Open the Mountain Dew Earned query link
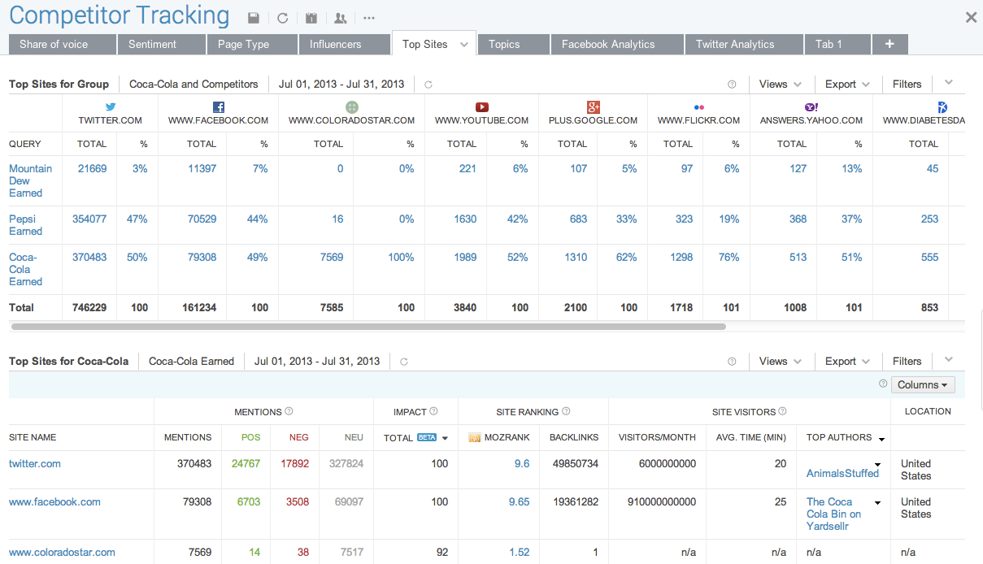 (x=30, y=180)
